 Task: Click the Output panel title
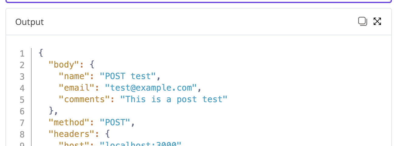pyautogui.click(x=29, y=22)
